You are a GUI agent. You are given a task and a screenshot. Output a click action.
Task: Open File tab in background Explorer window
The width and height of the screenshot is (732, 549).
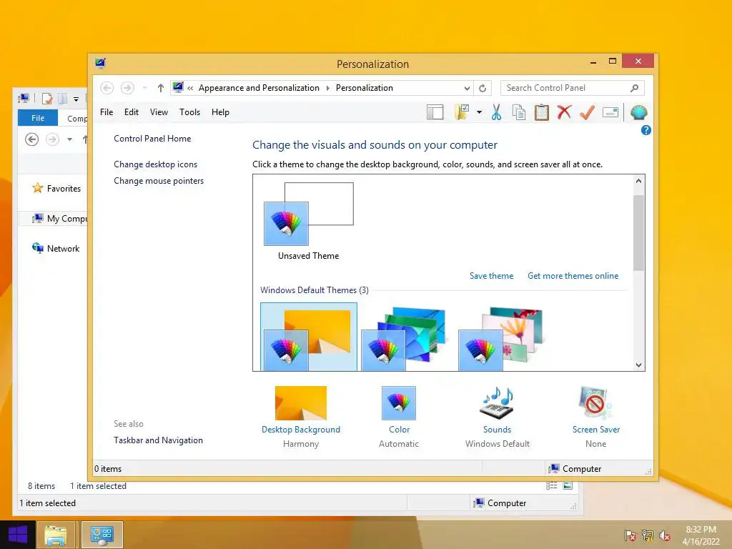(x=38, y=118)
